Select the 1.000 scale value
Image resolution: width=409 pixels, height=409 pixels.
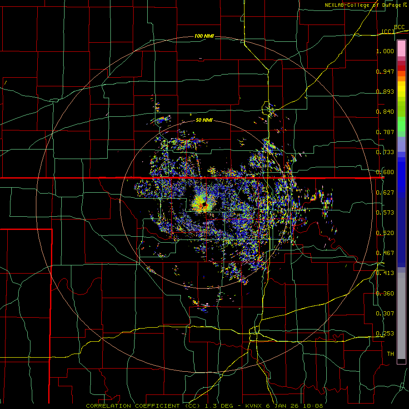(x=385, y=51)
